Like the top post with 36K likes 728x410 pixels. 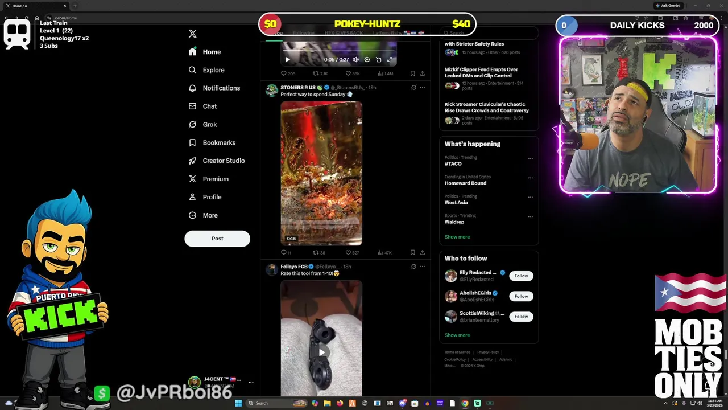(353, 73)
